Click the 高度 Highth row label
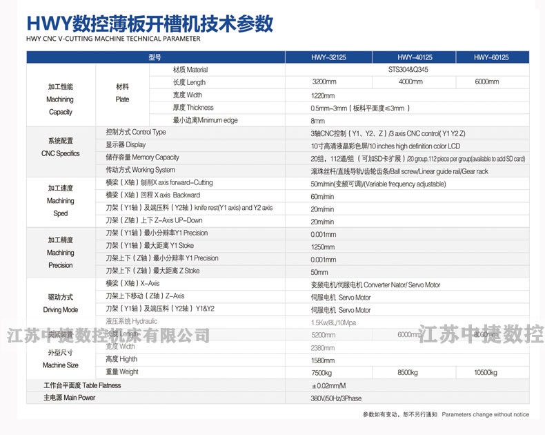The image size is (545, 435). (121, 359)
